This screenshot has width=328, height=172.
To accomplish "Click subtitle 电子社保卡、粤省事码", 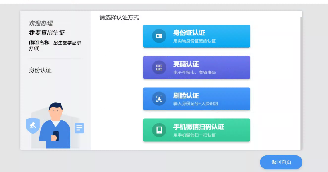I will (x=194, y=73).
